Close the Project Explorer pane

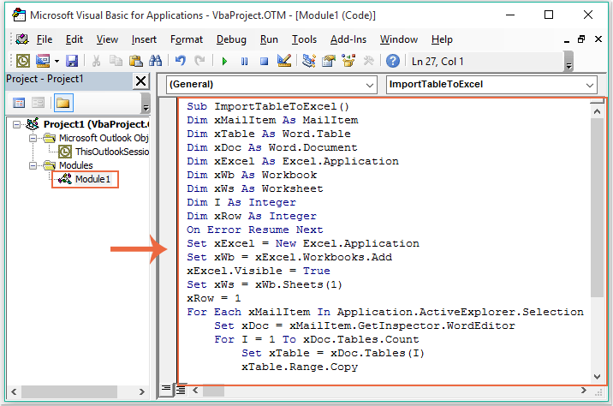[x=140, y=81]
